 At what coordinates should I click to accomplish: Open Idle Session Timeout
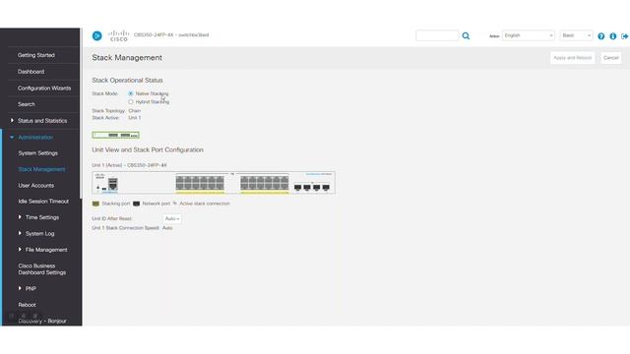pos(43,201)
